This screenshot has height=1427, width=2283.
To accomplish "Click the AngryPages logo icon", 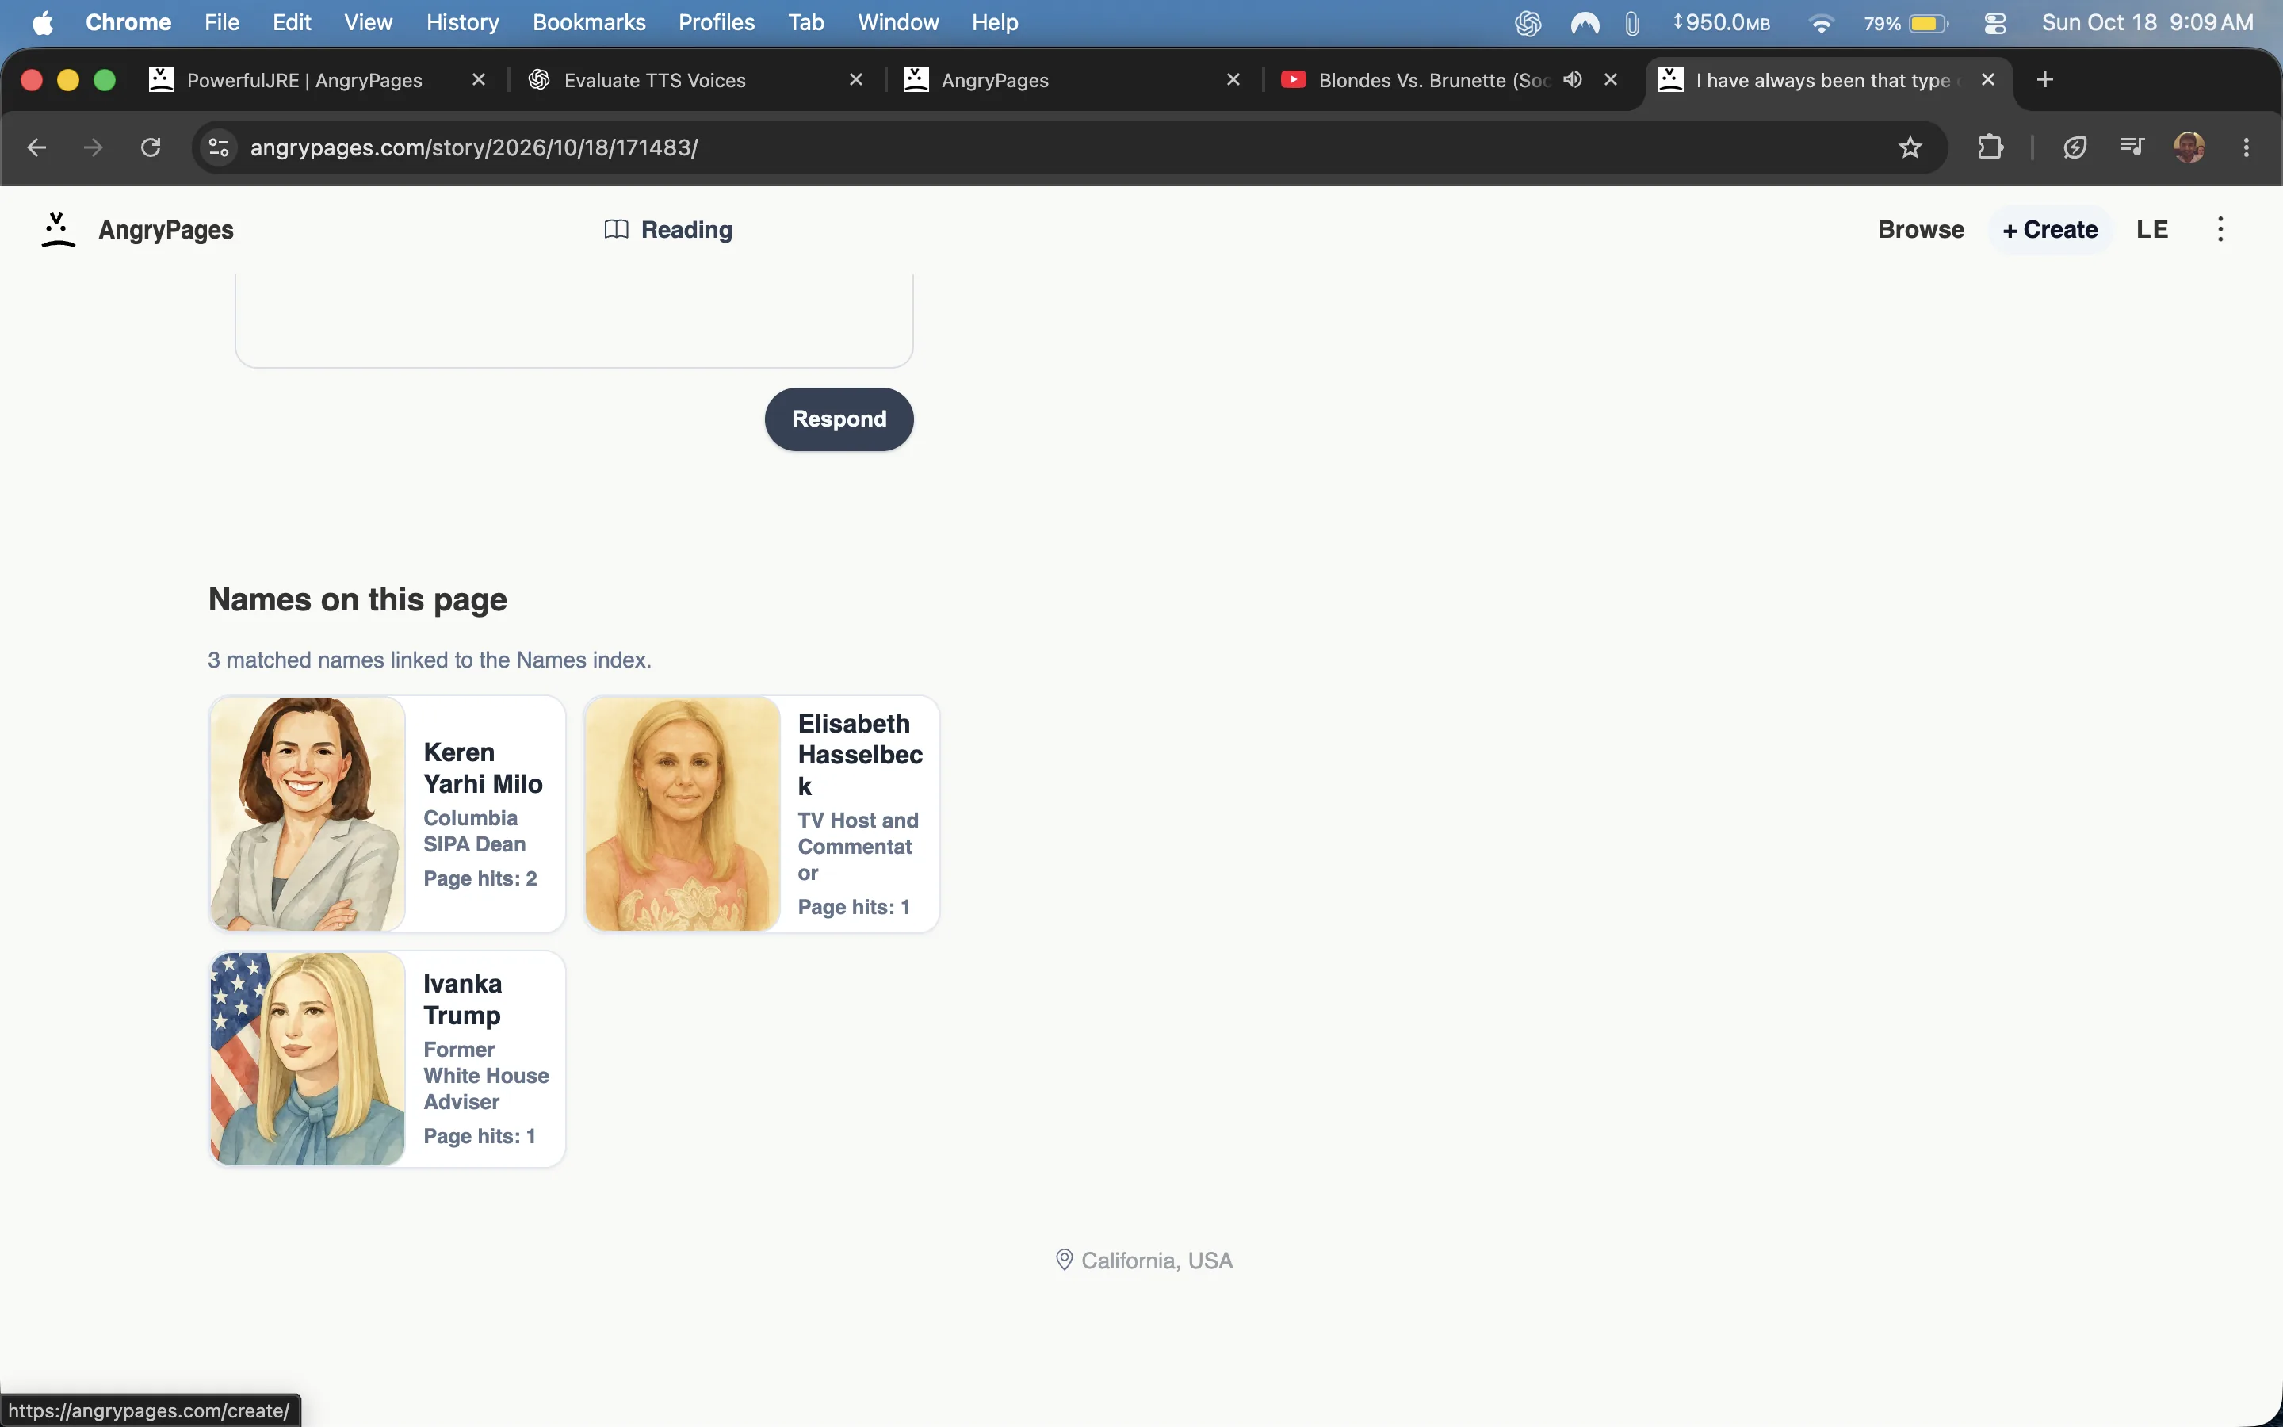I will tap(58, 229).
